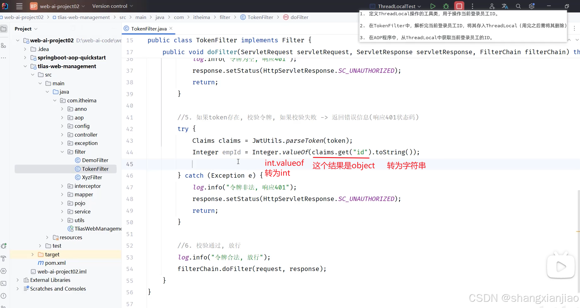
Task: Click SC_UNAUTHORIZED constant on line 48
Action: pos(366,199)
